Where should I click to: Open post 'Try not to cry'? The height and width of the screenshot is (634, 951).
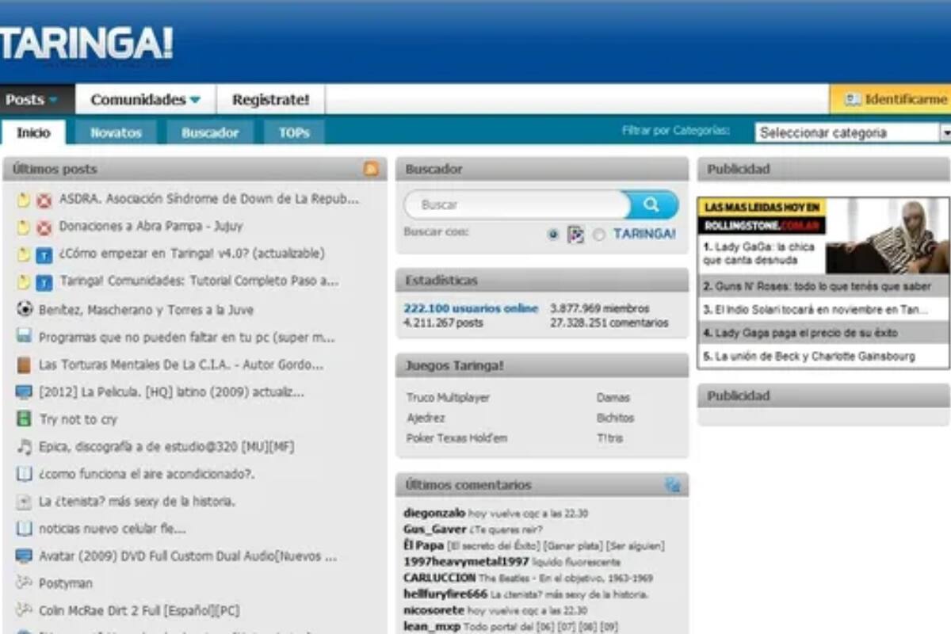[x=78, y=419]
